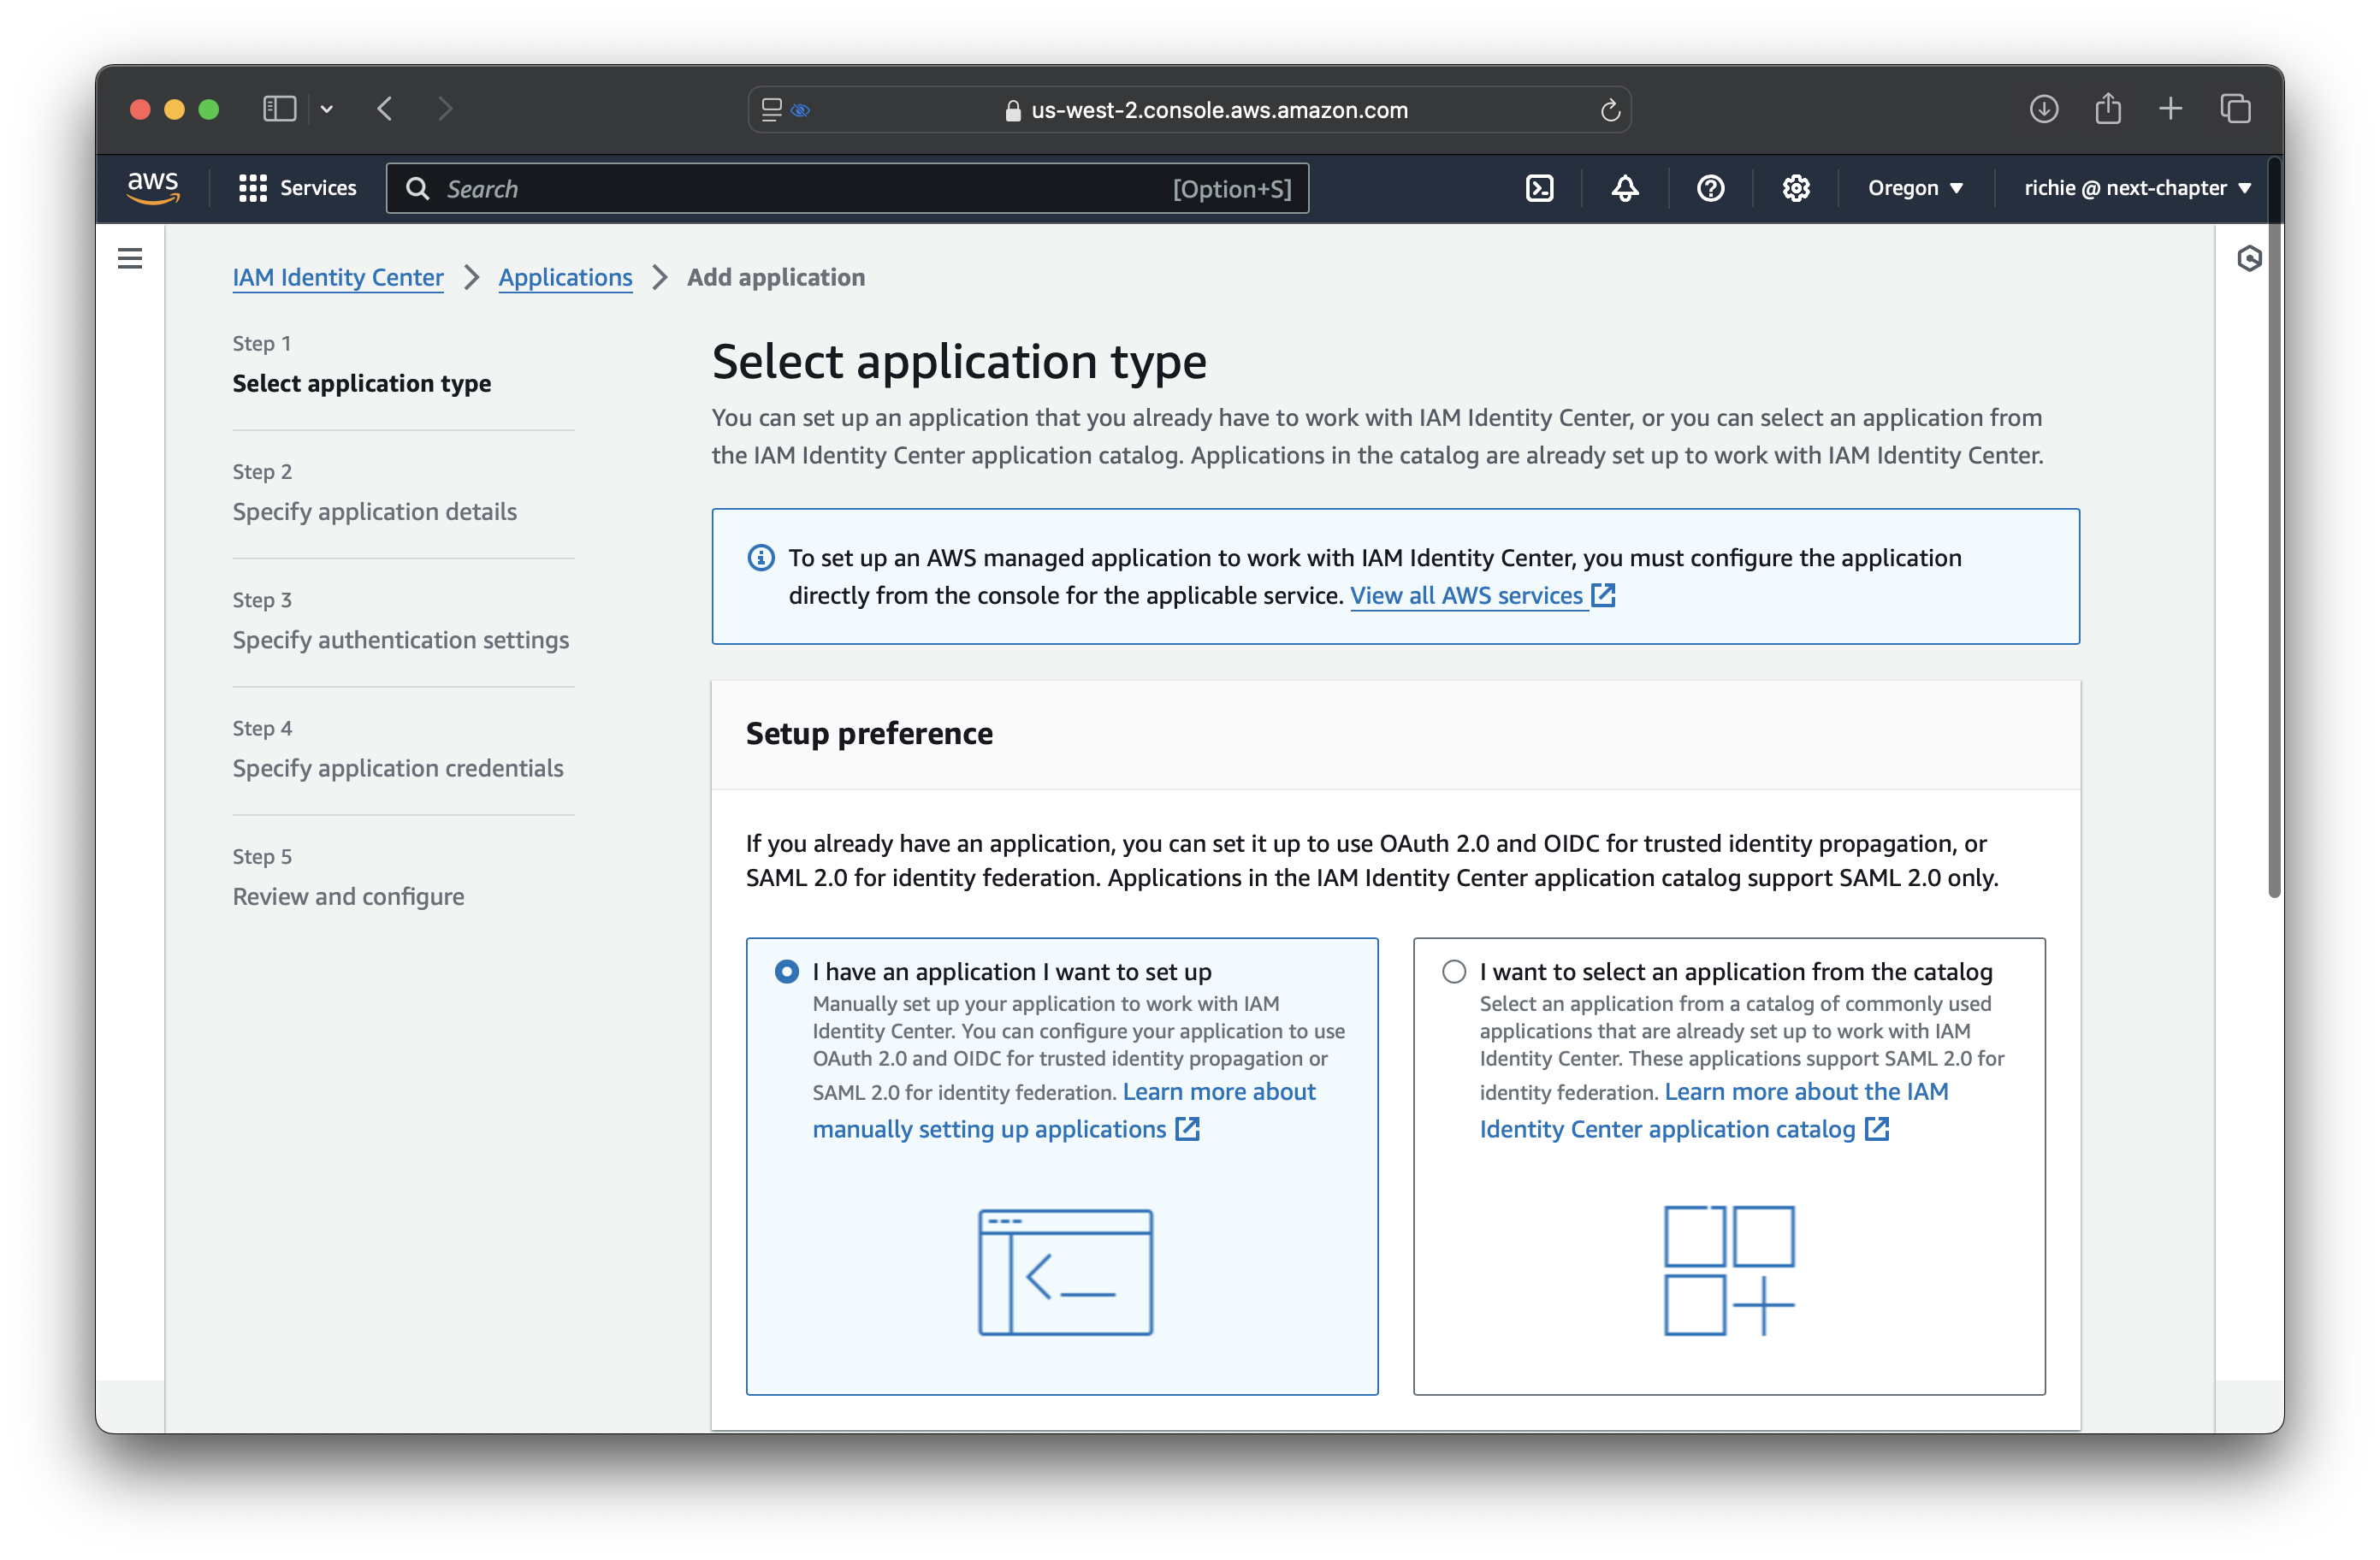Image resolution: width=2380 pixels, height=1560 pixels.
Task: Click the AWS logo home icon
Action: point(153,188)
